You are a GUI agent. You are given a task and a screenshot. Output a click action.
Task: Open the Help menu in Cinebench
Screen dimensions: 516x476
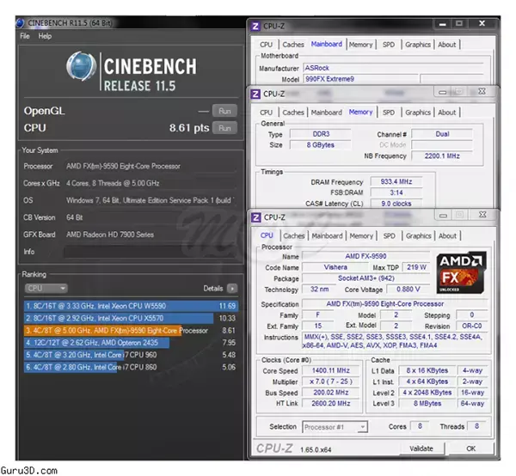(45, 36)
